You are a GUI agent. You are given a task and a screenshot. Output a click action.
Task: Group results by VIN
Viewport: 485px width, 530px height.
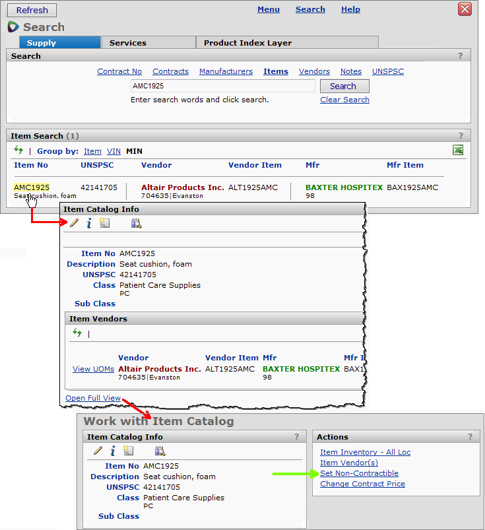click(113, 151)
